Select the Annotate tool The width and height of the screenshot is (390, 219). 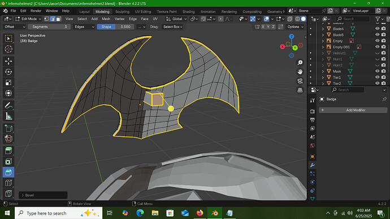(8, 106)
